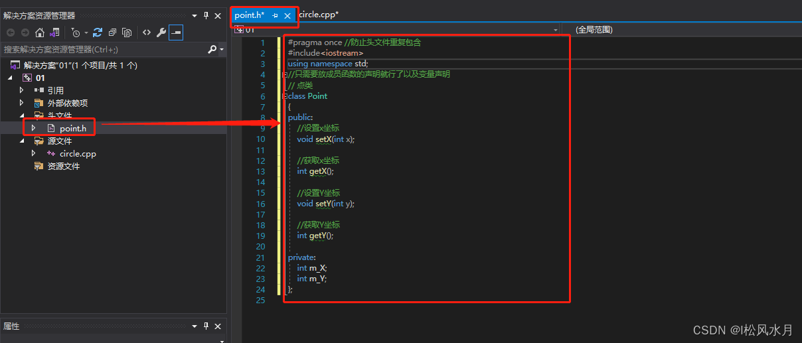Expand the point.h file node
Image resolution: width=802 pixels, height=343 pixels.
[33, 128]
